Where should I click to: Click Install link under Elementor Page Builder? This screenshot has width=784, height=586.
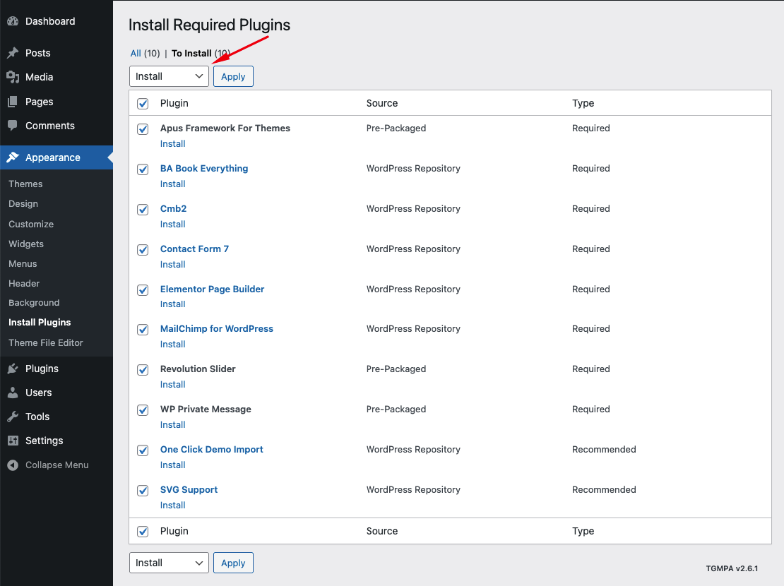click(172, 304)
